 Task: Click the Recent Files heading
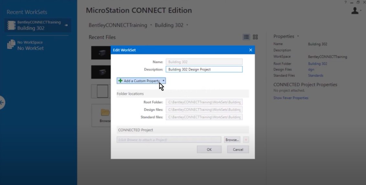tap(102, 37)
